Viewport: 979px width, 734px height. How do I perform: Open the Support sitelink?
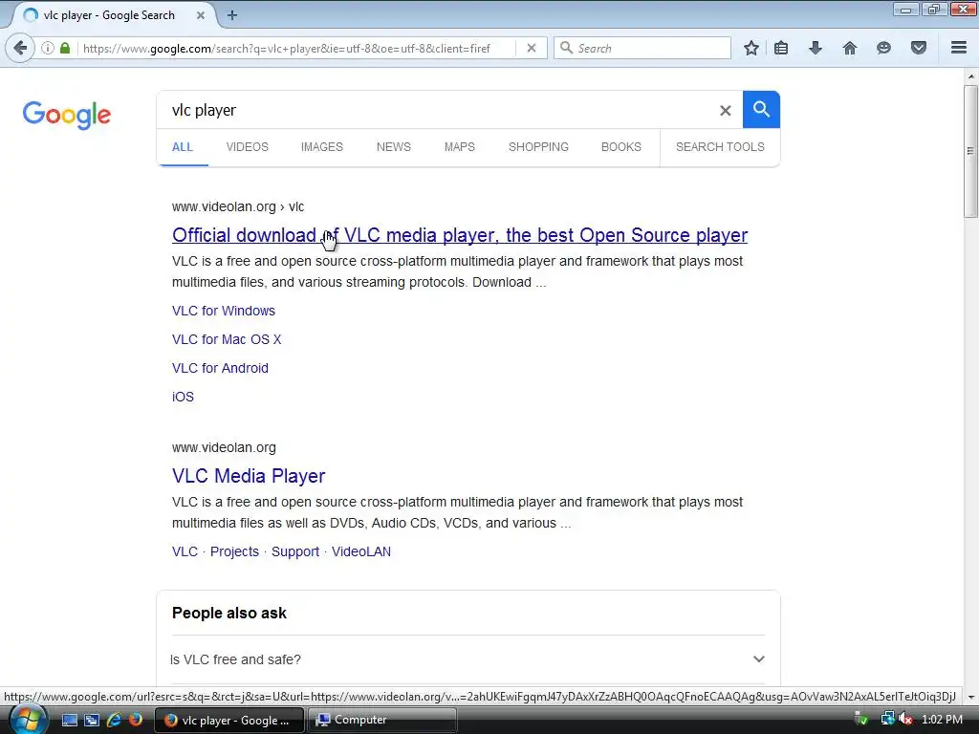coord(295,551)
